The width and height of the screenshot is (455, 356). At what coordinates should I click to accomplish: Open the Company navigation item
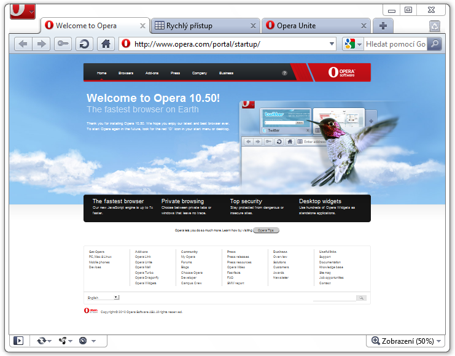[x=200, y=73]
